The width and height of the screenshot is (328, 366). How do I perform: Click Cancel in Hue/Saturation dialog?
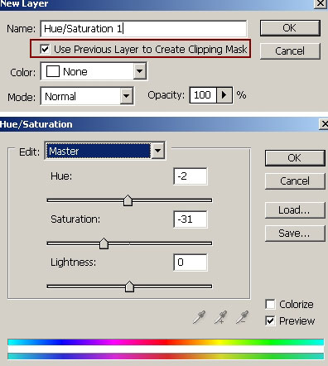[x=295, y=181]
